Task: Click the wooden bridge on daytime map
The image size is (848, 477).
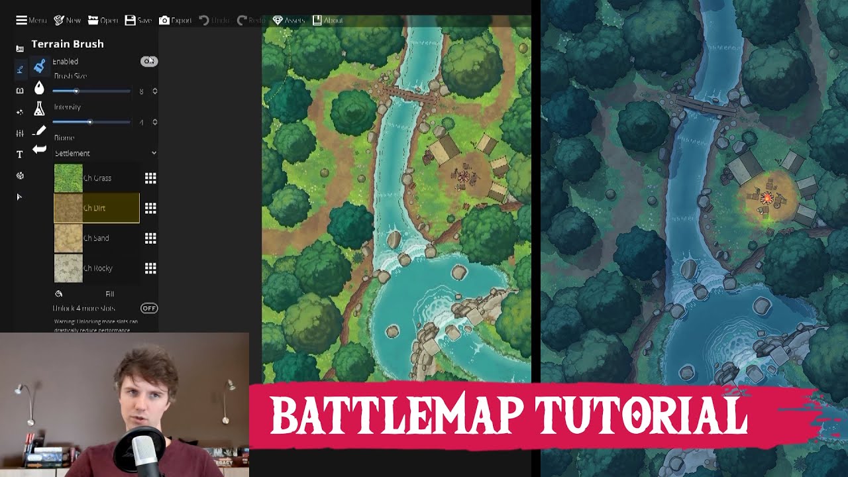Action: click(407, 95)
